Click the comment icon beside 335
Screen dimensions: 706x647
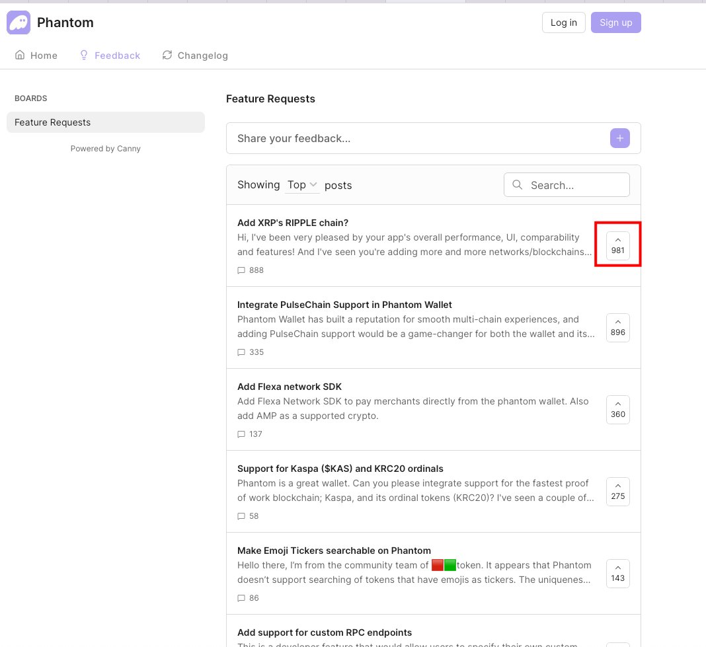pyautogui.click(x=241, y=352)
